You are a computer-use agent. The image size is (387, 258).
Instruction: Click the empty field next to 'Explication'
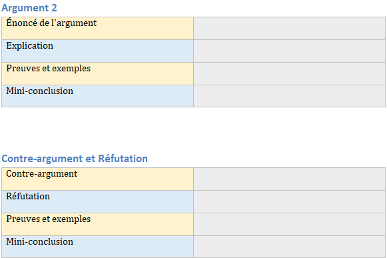(289, 51)
